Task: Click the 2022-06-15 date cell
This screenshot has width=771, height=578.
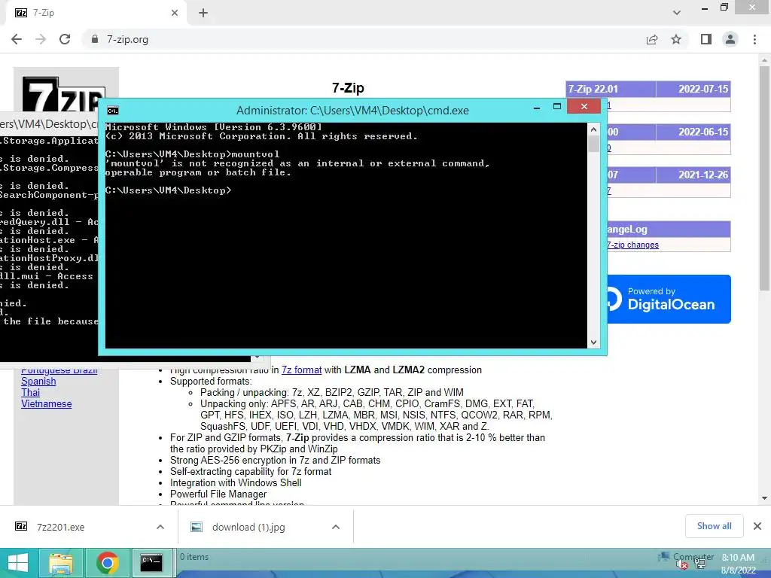Action: pos(693,132)
